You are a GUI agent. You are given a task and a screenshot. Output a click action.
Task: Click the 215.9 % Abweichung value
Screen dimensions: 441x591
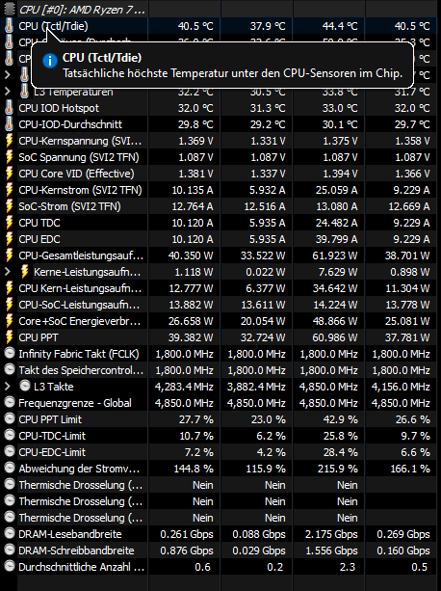pos(338,469)
